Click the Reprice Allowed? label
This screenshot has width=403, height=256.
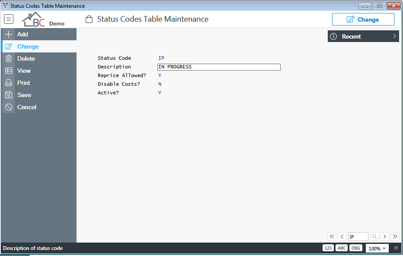point(122,75)
